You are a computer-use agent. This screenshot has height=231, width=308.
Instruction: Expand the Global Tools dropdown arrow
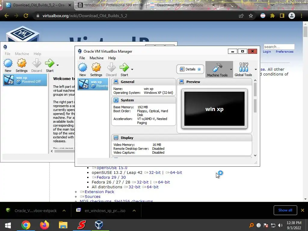[256, 69]
